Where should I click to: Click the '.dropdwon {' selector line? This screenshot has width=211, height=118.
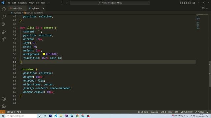[29, 69]
